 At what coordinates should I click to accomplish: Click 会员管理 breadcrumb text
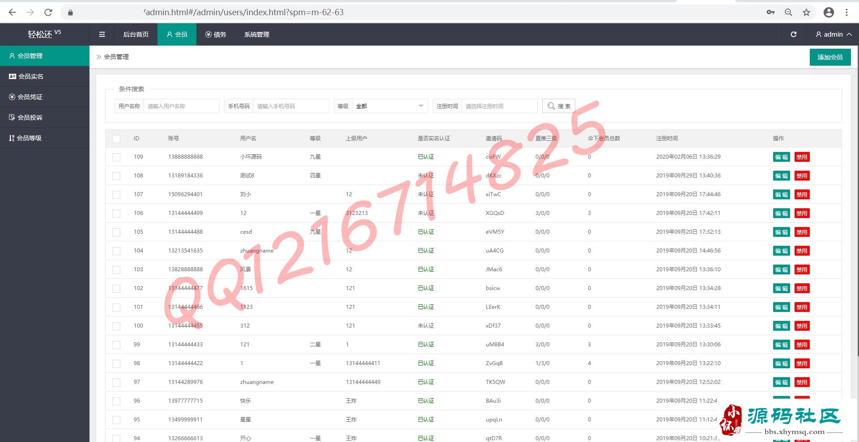click(116, 57)
